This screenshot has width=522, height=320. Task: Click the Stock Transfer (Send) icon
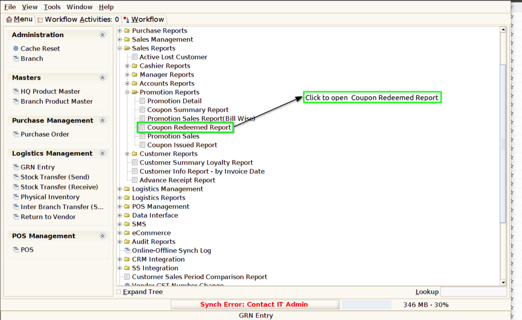click(16, 177)
